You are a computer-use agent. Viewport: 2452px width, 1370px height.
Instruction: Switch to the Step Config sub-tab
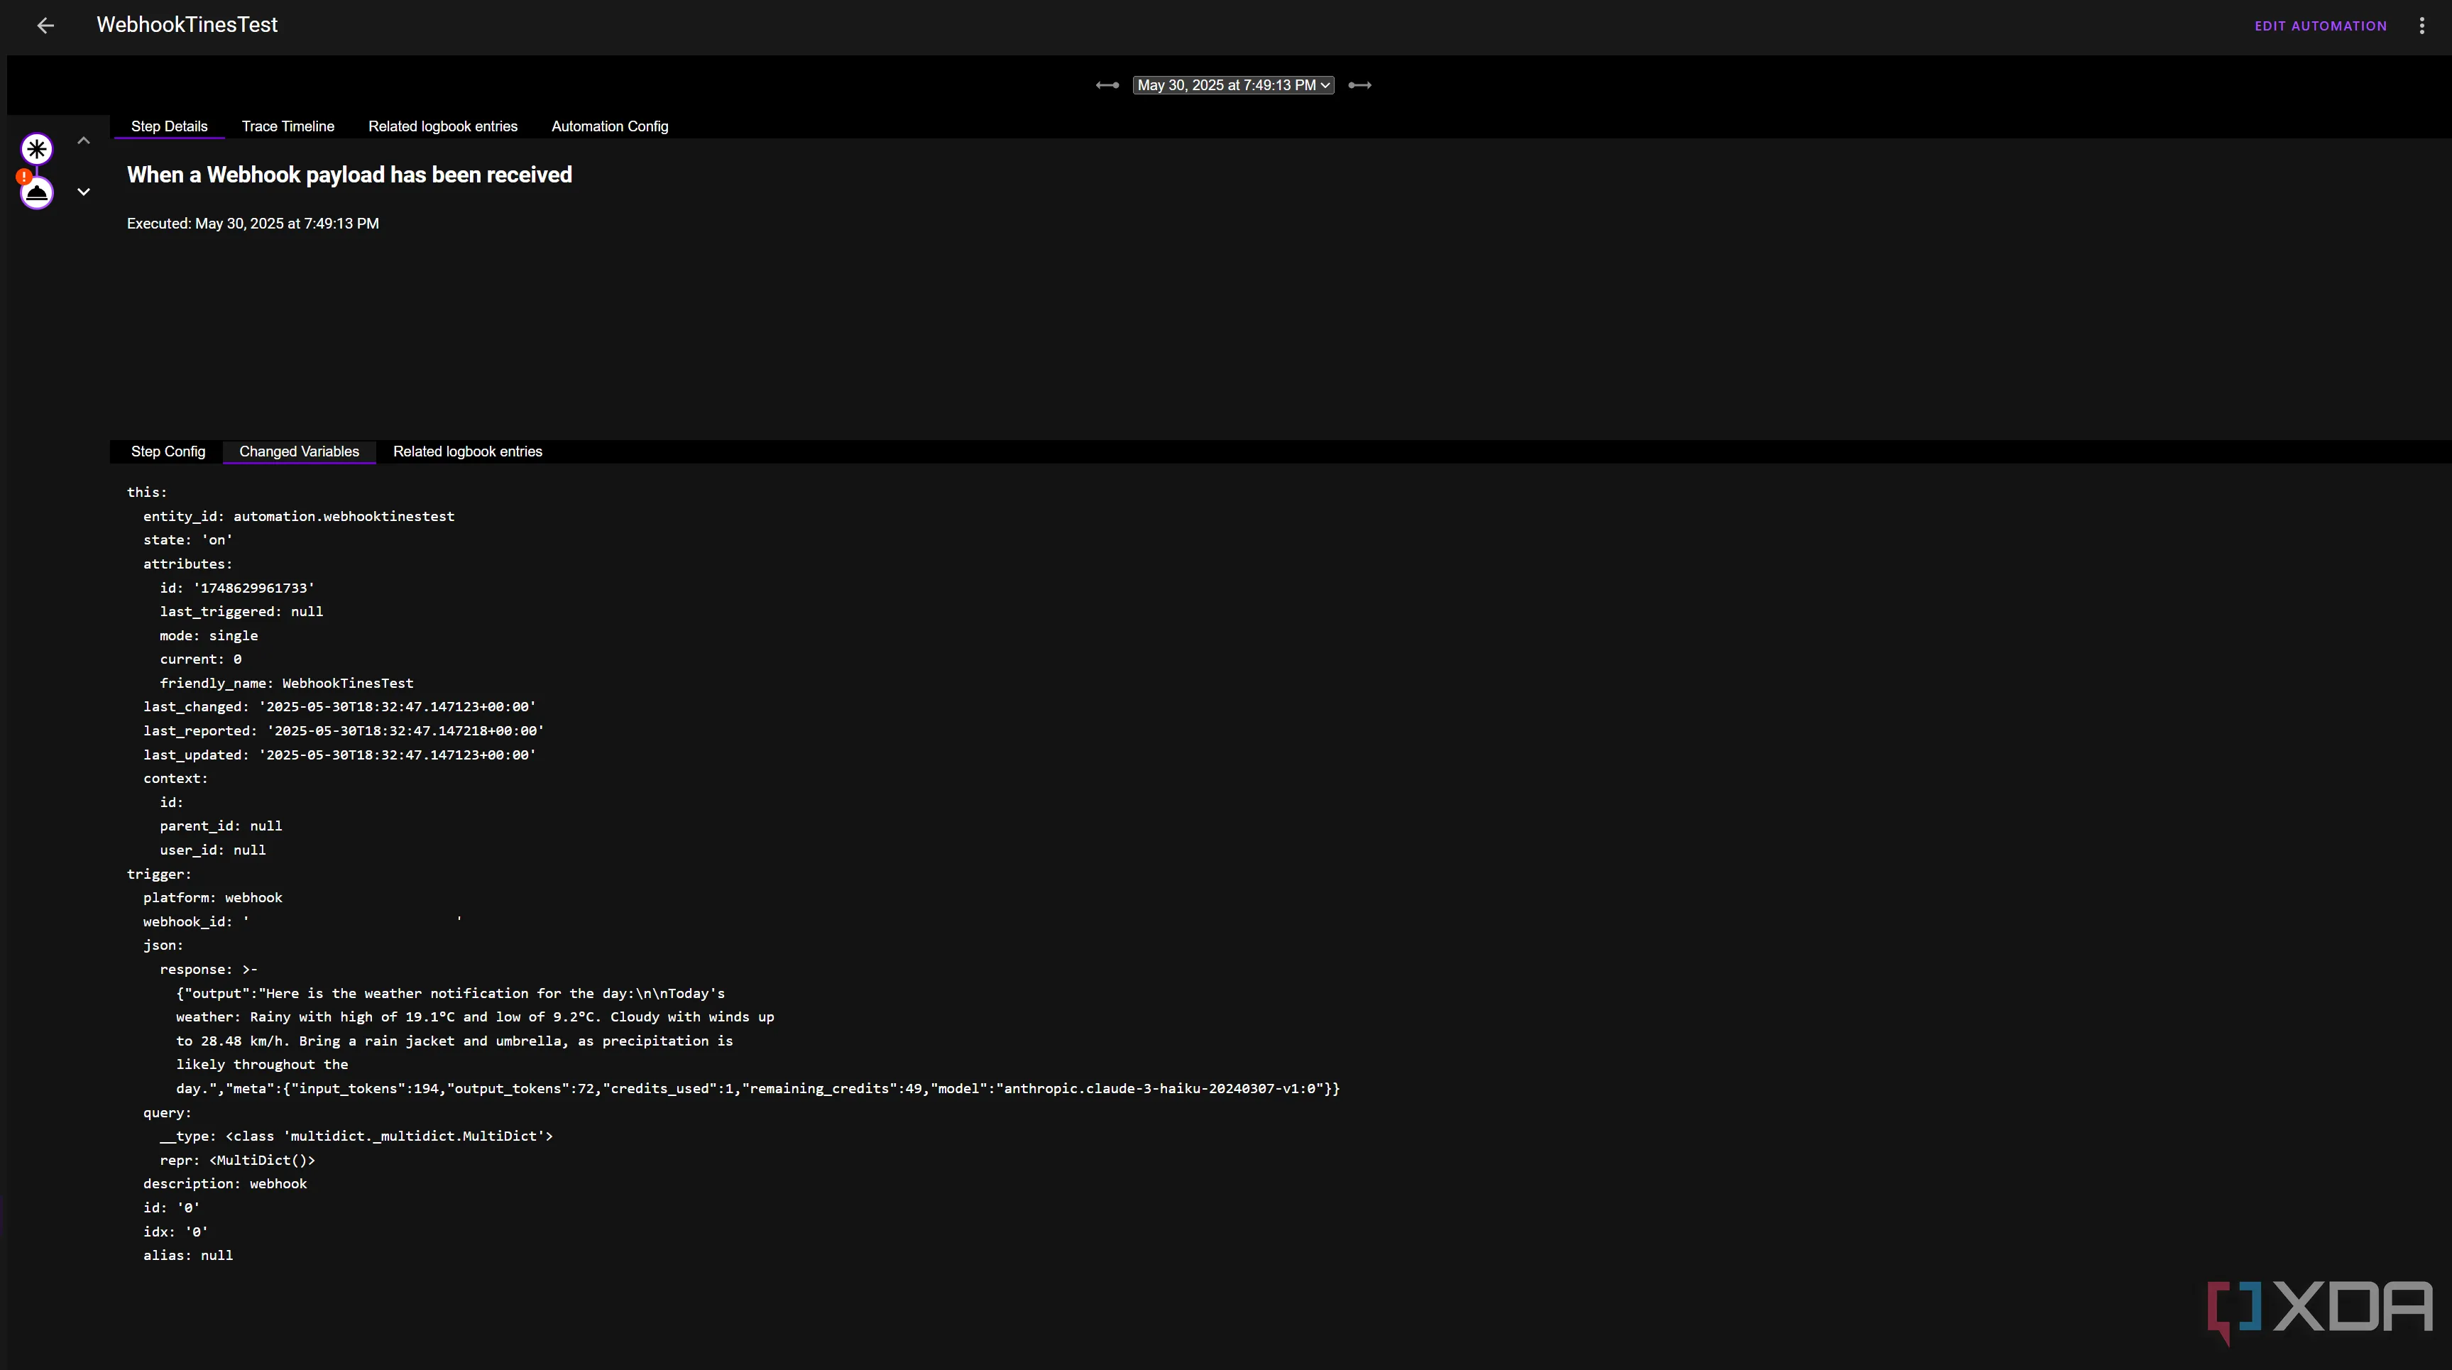(x=168, y=451)
